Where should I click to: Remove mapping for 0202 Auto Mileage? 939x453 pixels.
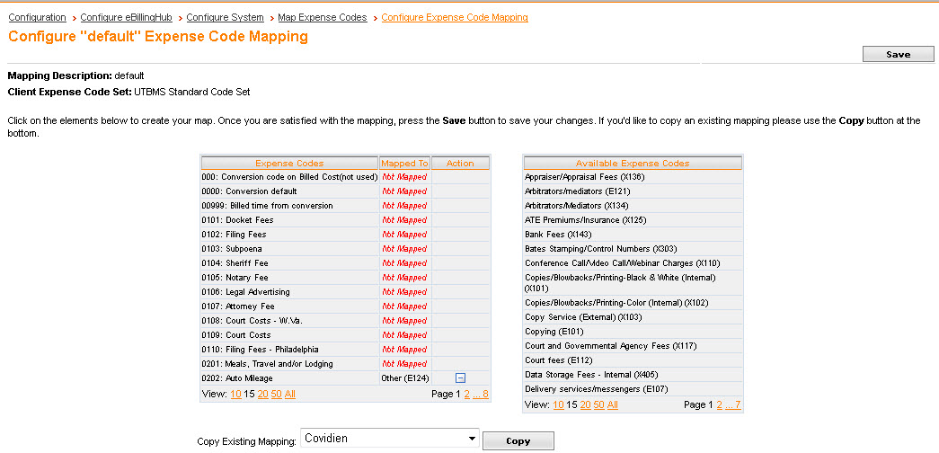(459, 378)
